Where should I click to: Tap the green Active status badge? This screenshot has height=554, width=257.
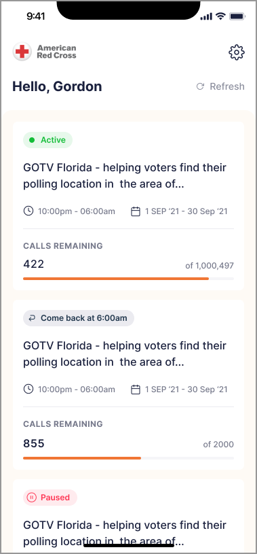point(48,140)
